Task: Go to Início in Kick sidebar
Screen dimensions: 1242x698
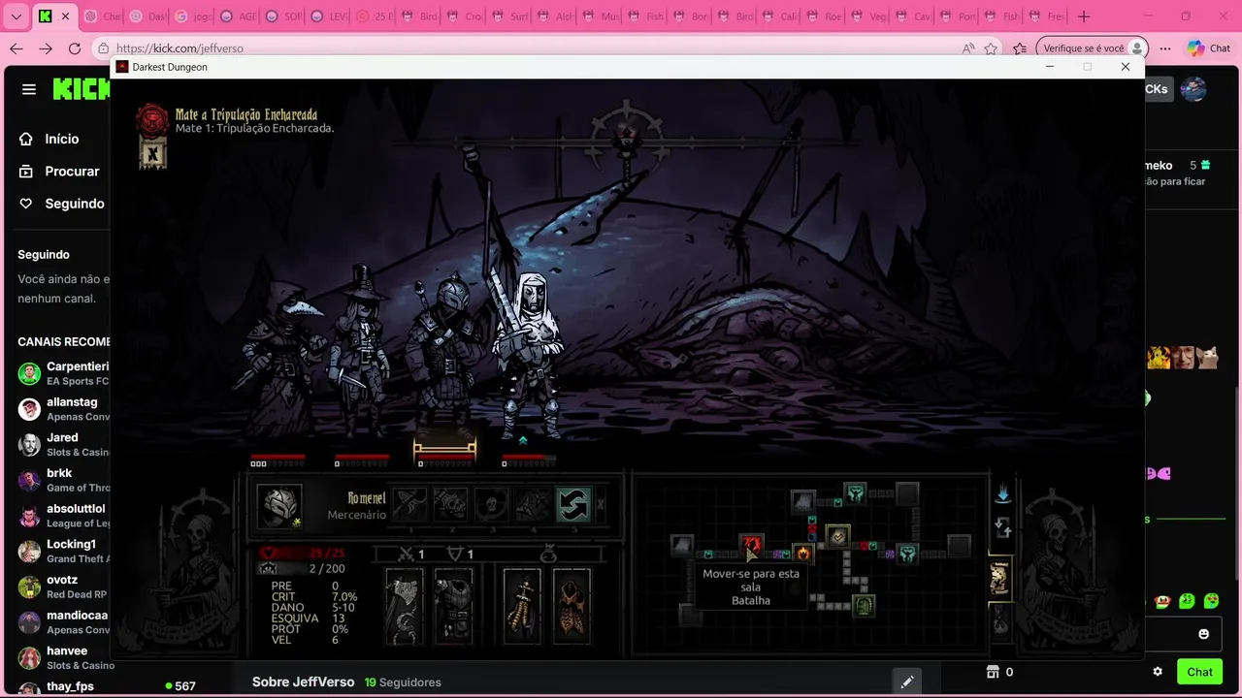Action: point(51,139)
